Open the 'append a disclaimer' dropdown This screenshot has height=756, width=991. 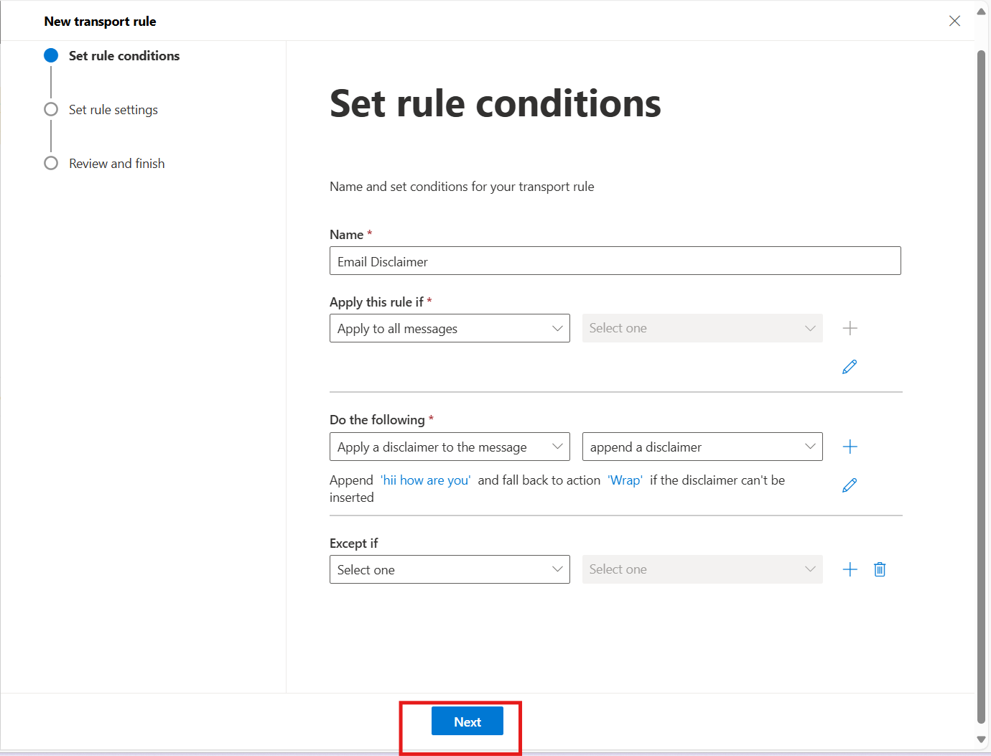tap(702, 447)
